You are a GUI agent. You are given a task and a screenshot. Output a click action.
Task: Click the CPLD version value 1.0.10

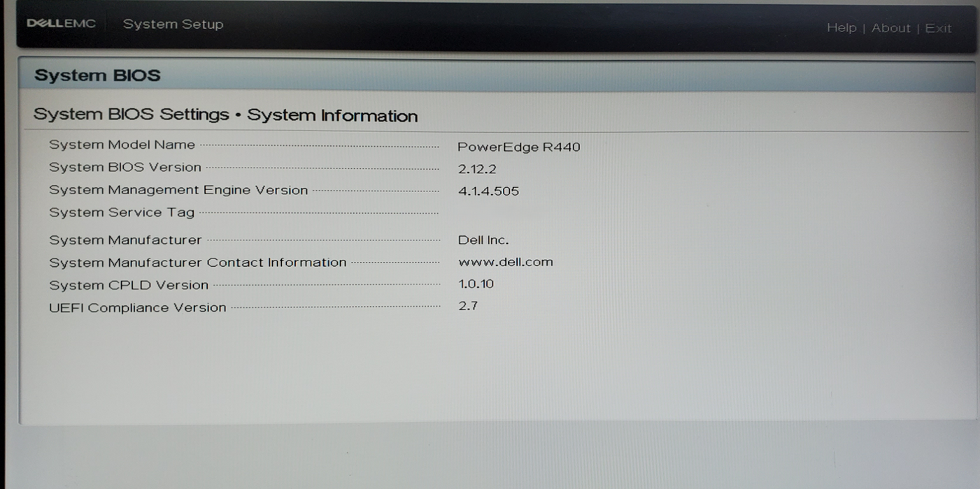pyautogui.click(x=476, y=284)
